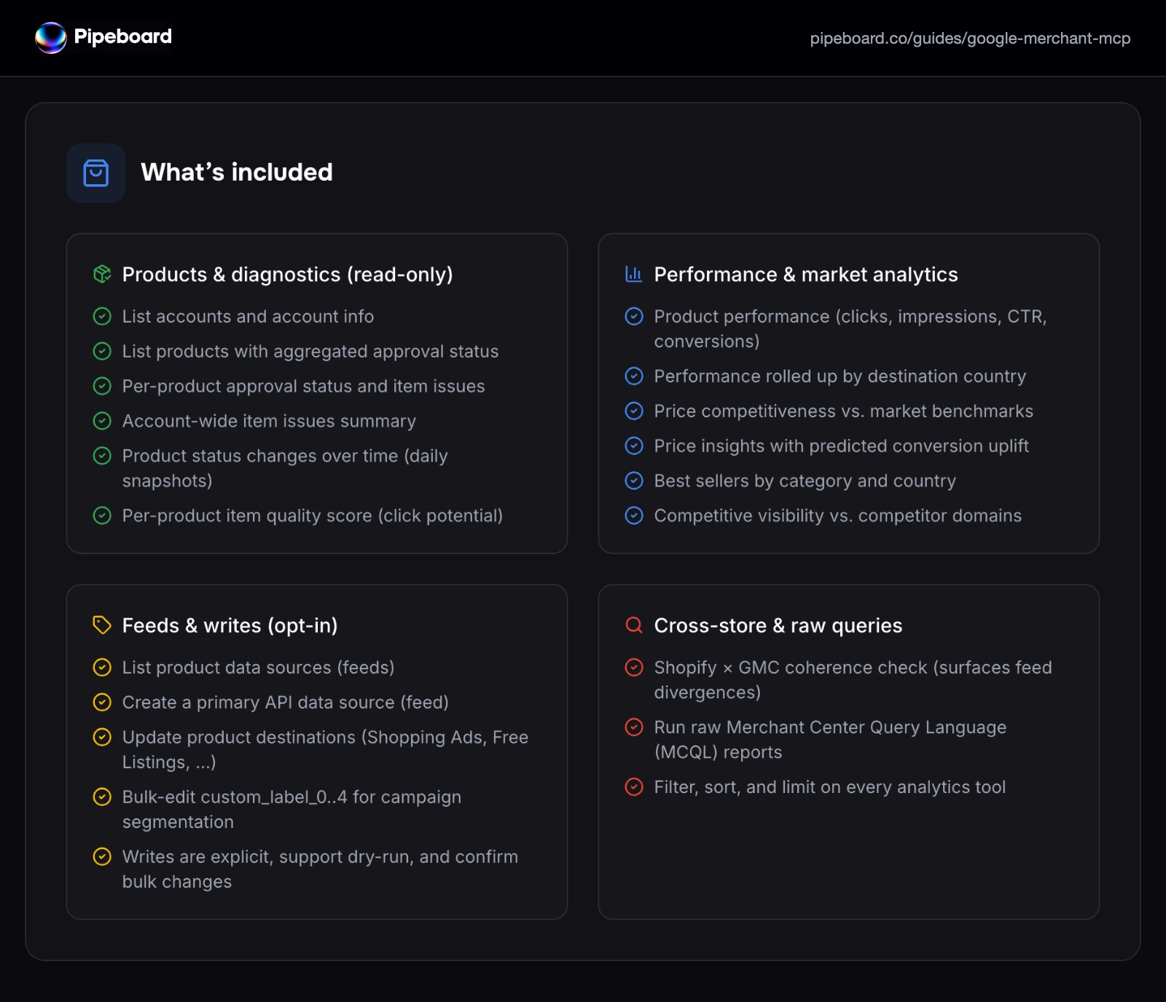Click the green box icon for Products & diagnostics

(103, 274)
